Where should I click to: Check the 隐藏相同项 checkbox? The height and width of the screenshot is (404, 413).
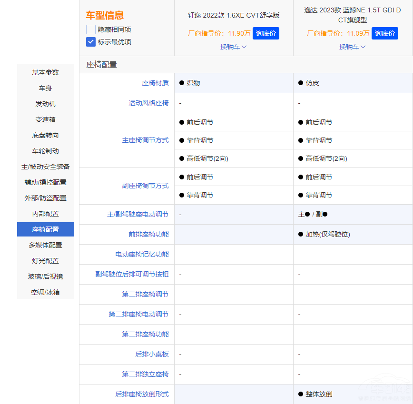coord(91,30)
